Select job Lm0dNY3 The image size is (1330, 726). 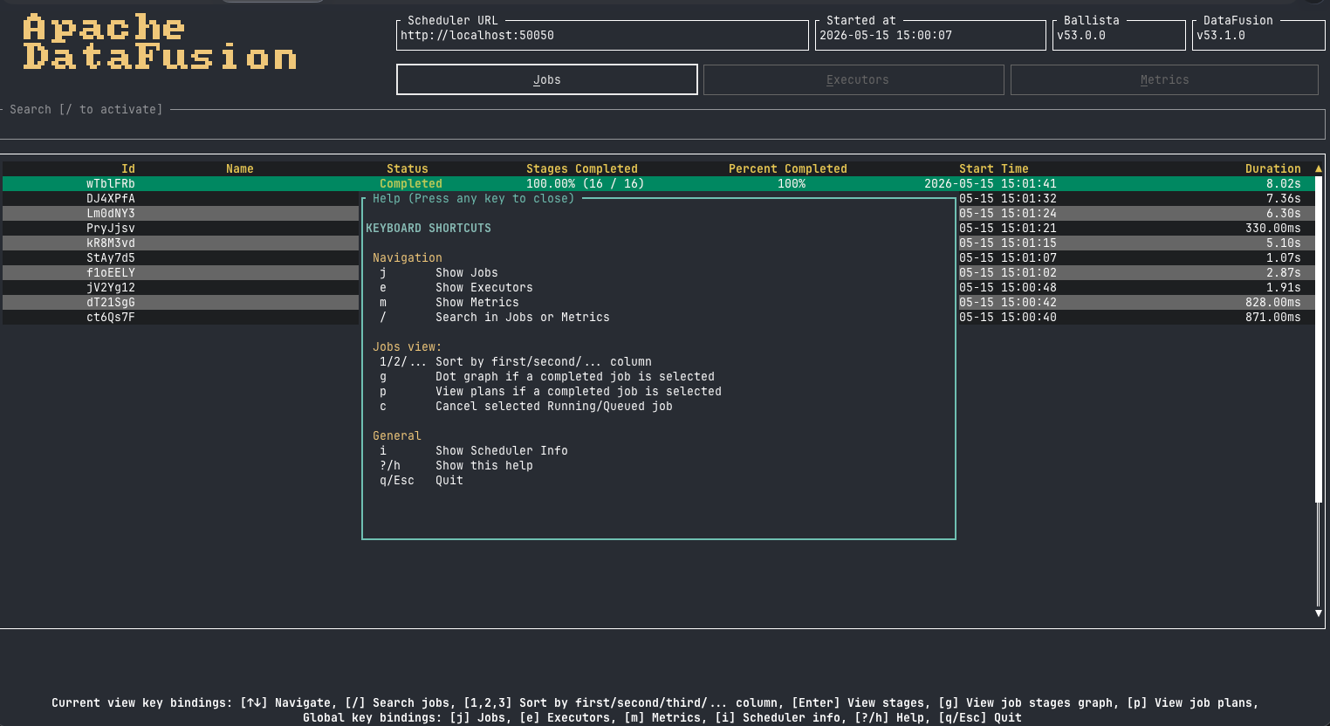(x=111, y=213)
